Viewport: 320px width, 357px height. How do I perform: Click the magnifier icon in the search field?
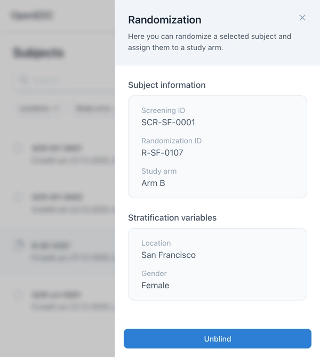point(23,80)
